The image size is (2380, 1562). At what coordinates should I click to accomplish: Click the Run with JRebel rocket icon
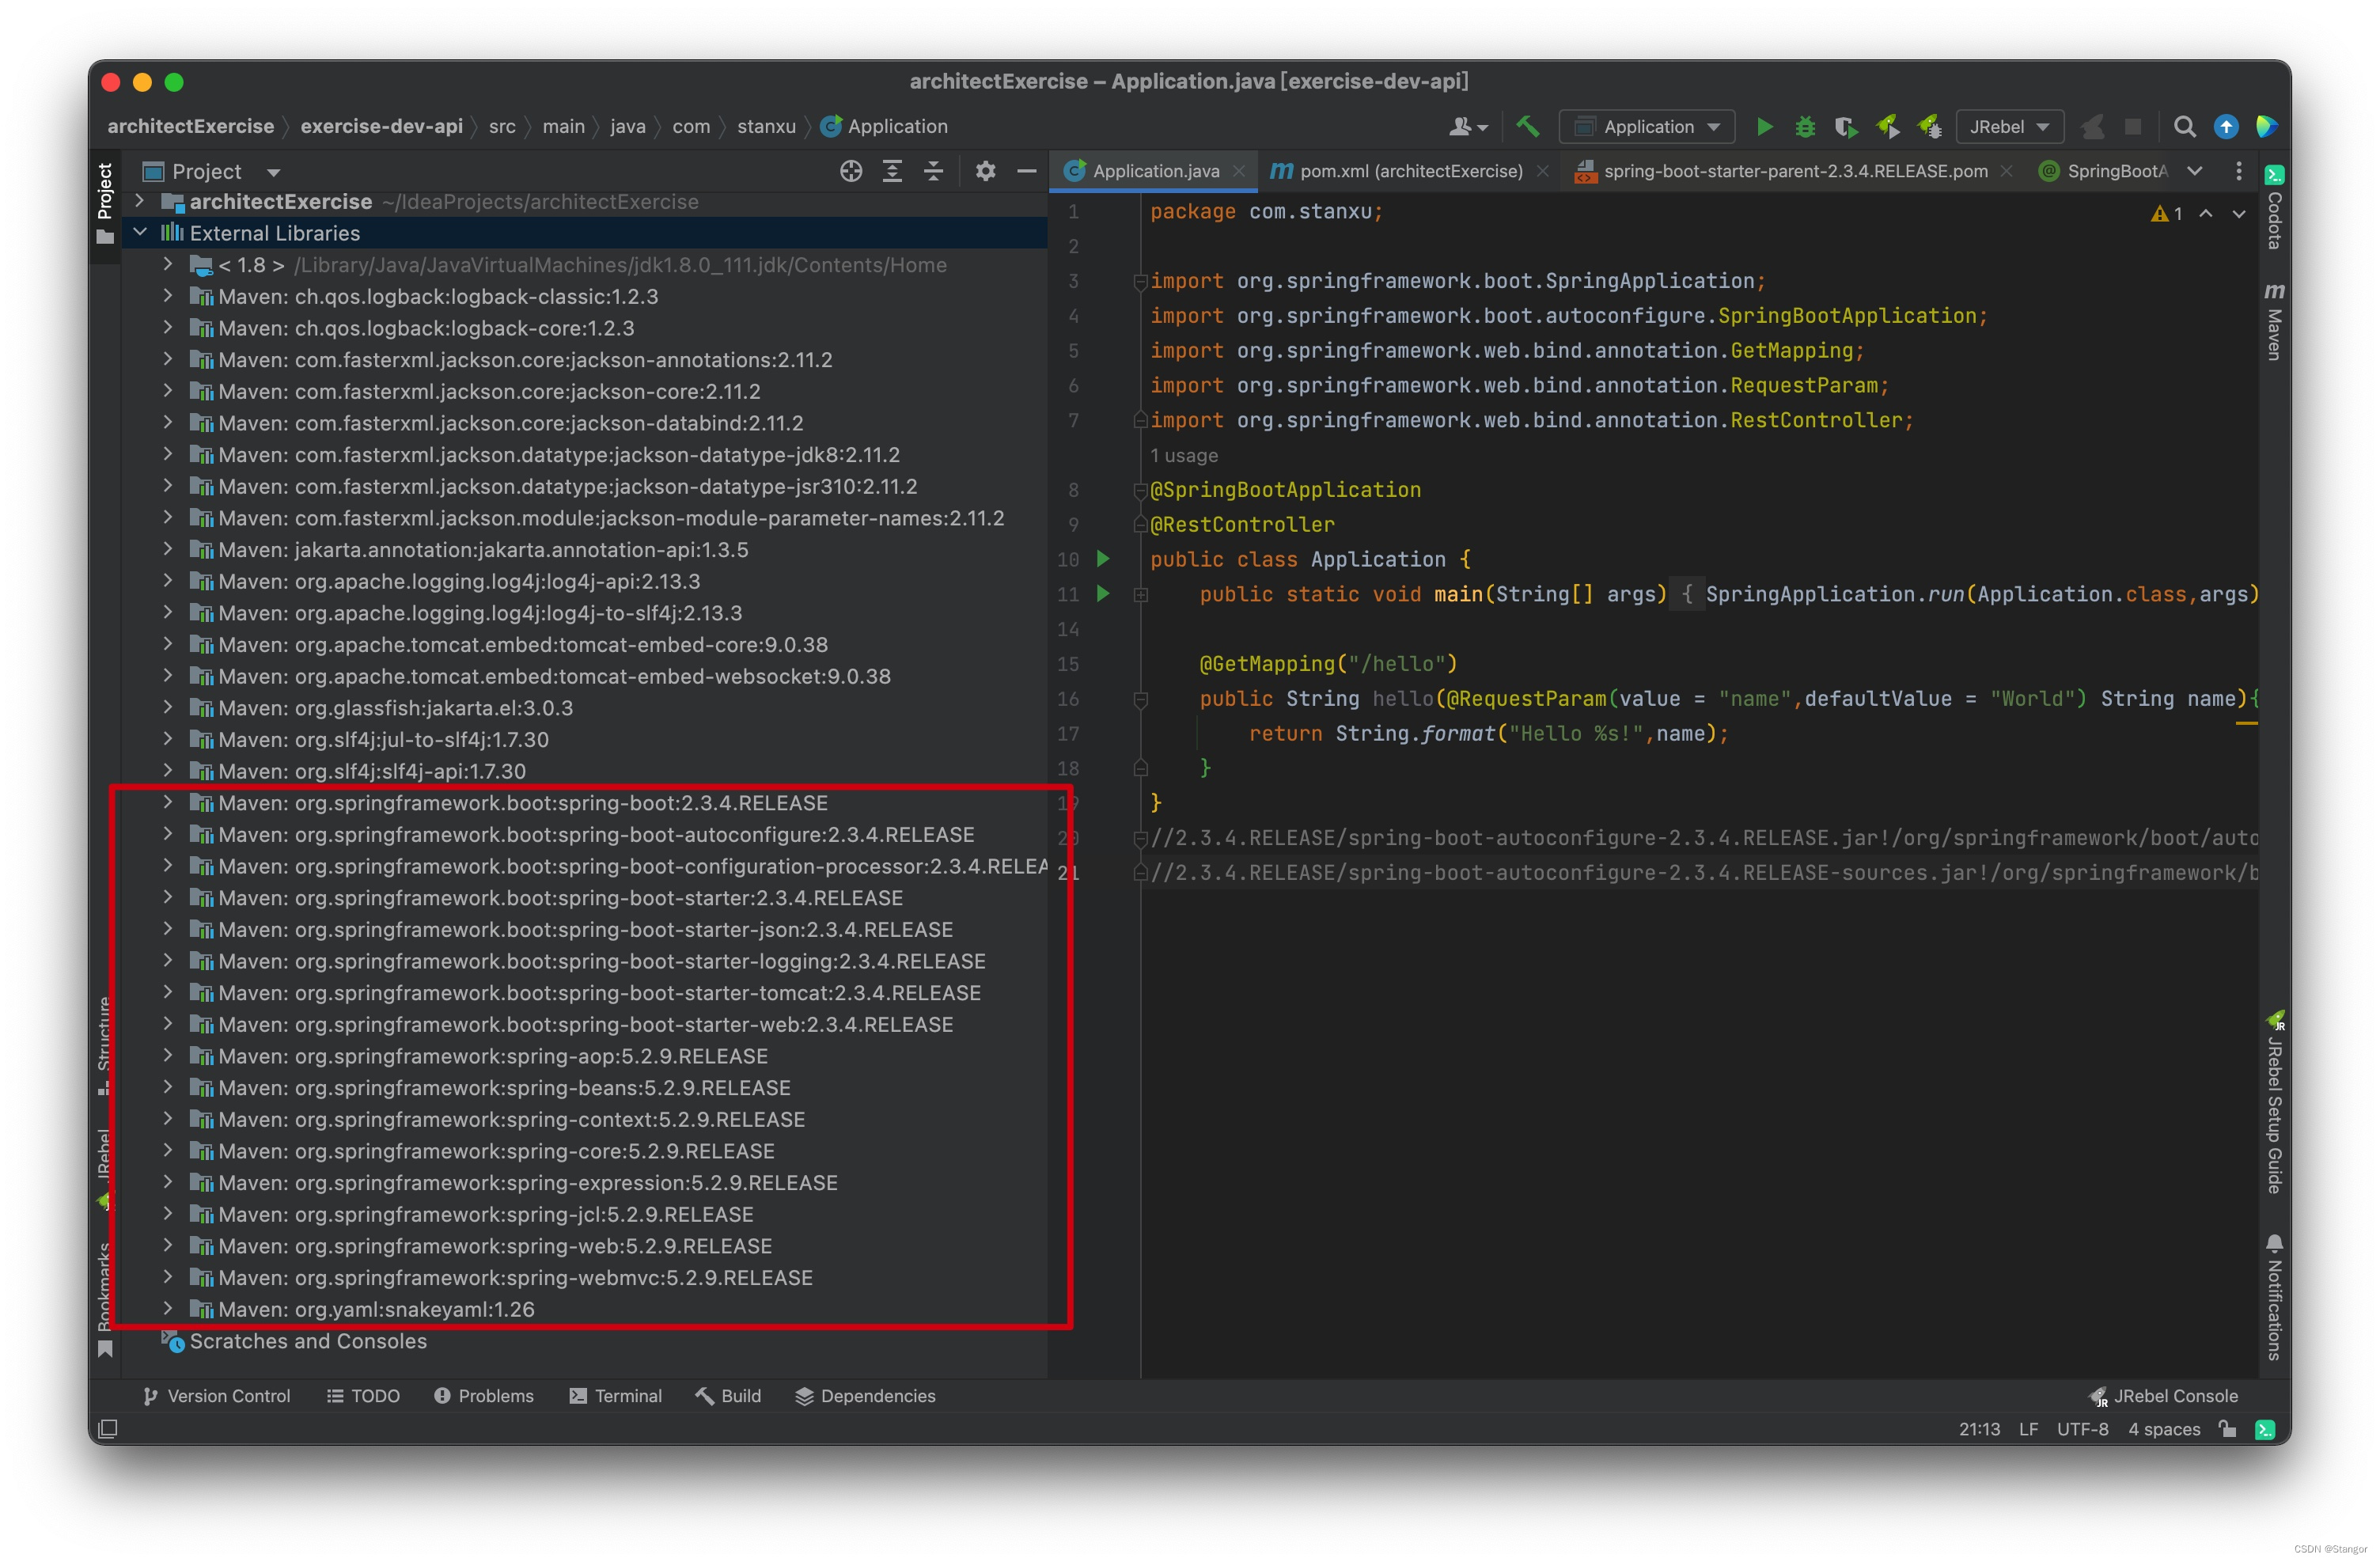click(x=1888, y=126)
